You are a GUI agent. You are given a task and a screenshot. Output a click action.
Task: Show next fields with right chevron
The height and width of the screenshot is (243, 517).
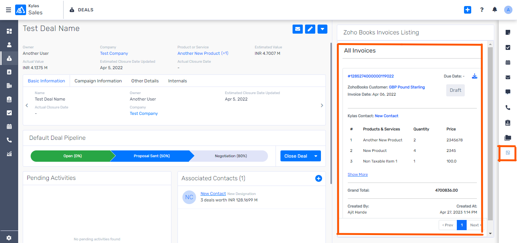[x=322, y=105]
